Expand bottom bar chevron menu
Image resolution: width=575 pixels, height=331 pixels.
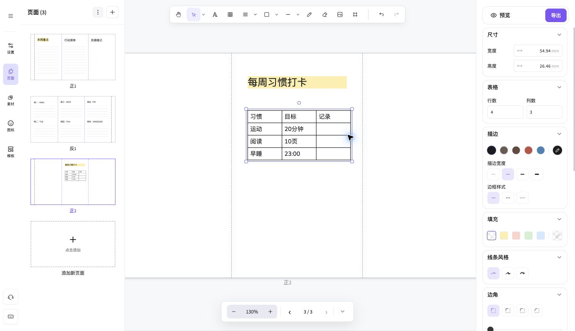pos(343,312)
